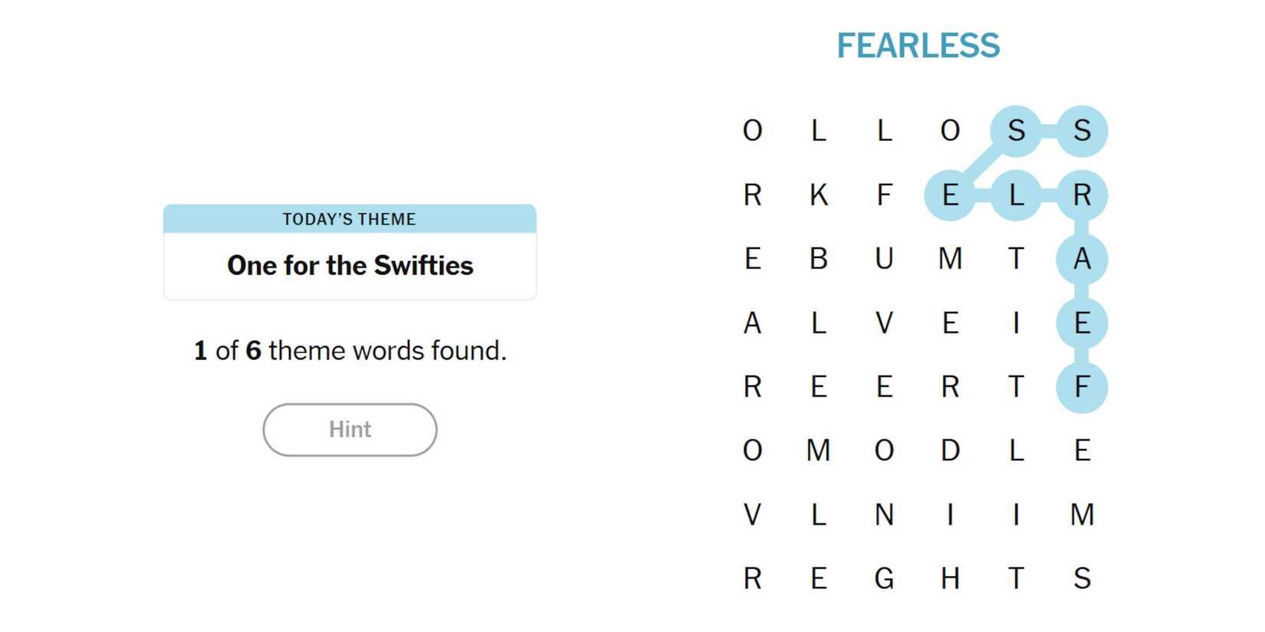This screenshot has width=1265, height=632.
Task: Click the FEARLESS word title
Action: pyautogui.click(x=918, y=46)
